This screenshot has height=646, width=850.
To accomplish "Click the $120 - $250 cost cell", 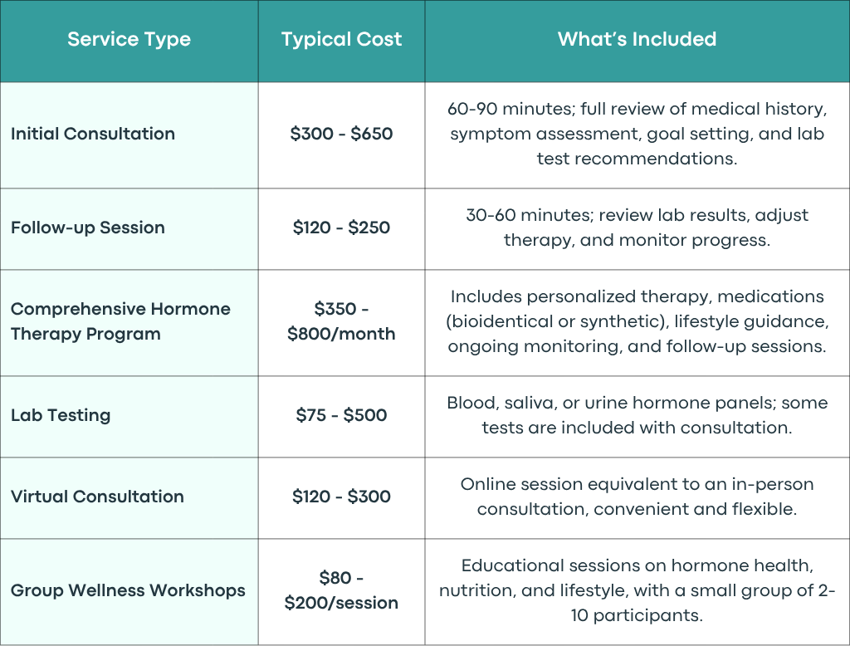I will pos(341,228).
